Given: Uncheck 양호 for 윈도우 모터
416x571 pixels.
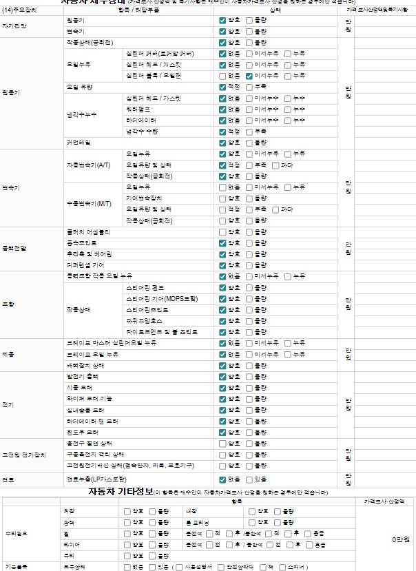Looking at the screenshot, I should [x=222, y=433].
